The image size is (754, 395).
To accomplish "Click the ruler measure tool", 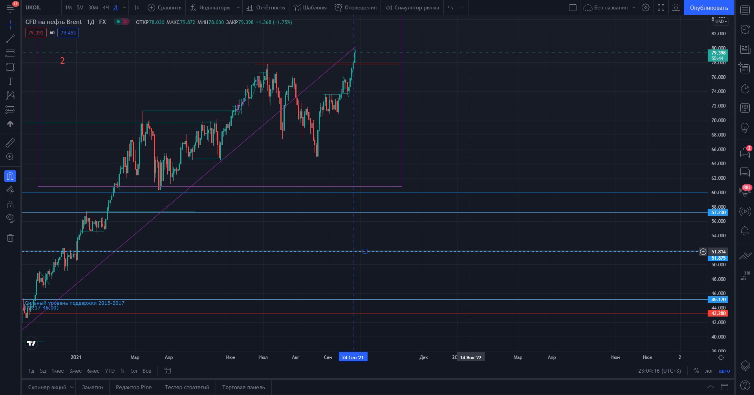I will click(10, 143).
